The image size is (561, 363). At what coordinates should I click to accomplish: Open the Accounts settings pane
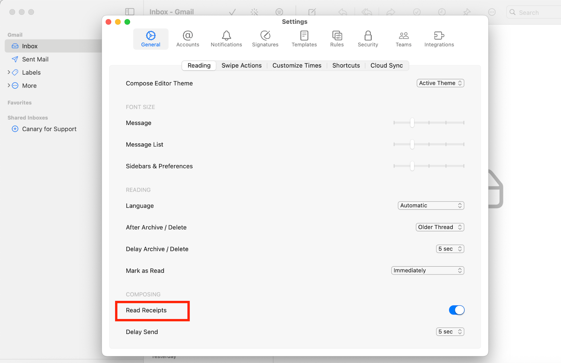[188, 39]
